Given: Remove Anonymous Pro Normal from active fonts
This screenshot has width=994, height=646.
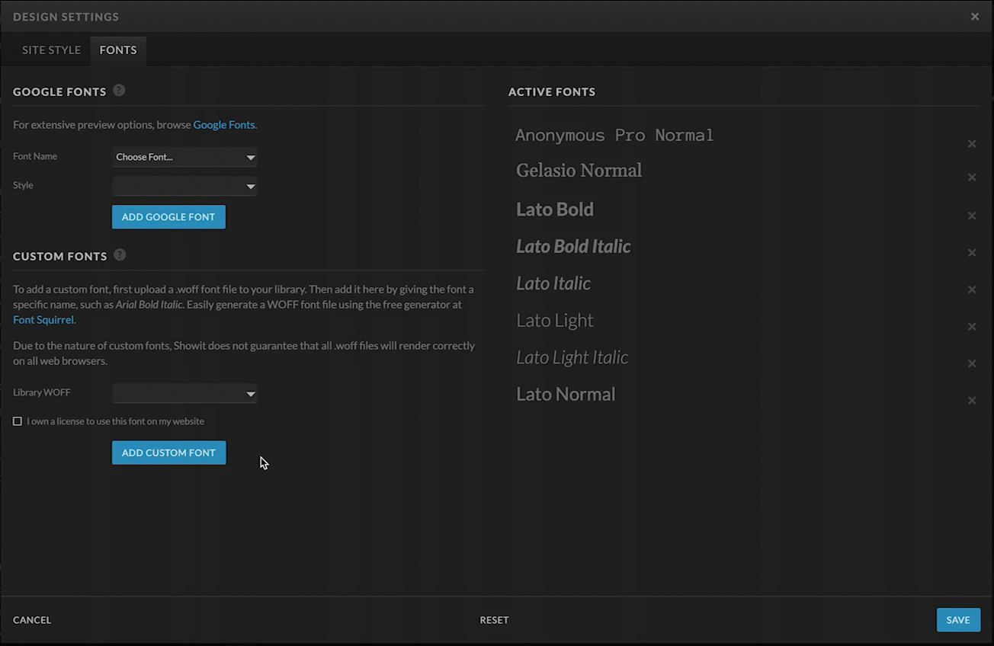Looking at the screenshot, I should tap(972, 144).
